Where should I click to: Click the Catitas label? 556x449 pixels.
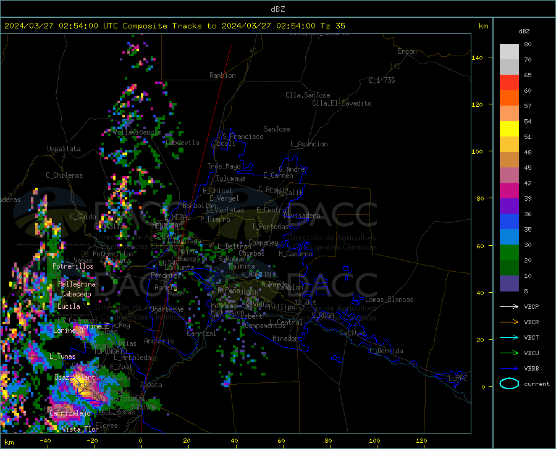pyautogui.click(x=353, y=333)
